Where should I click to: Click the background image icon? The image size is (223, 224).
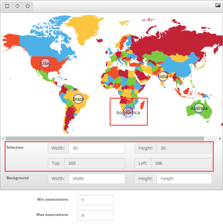click(218, 5)
